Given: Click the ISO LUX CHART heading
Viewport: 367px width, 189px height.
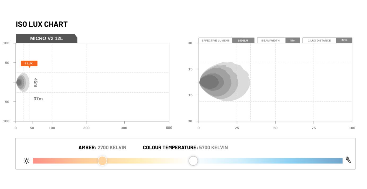Looking at the screenshot, I should (42, 24).
